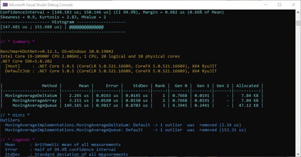301x157 pixels.
Task: Click mean value '3.151 us'
Action: (x=79, y=100)
